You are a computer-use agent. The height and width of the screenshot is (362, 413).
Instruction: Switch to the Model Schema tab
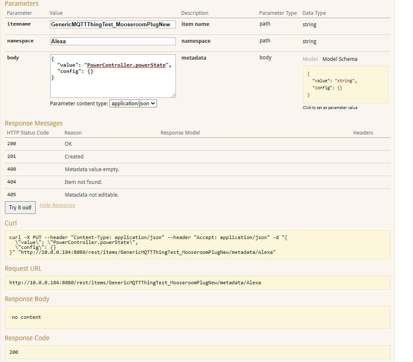point(340,59)
